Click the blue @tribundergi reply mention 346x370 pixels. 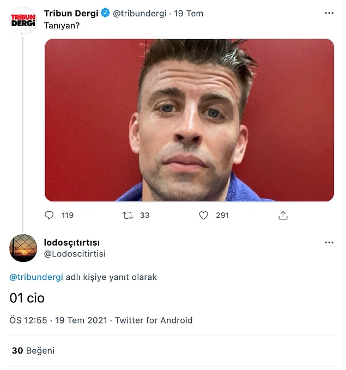coord(37,277)
